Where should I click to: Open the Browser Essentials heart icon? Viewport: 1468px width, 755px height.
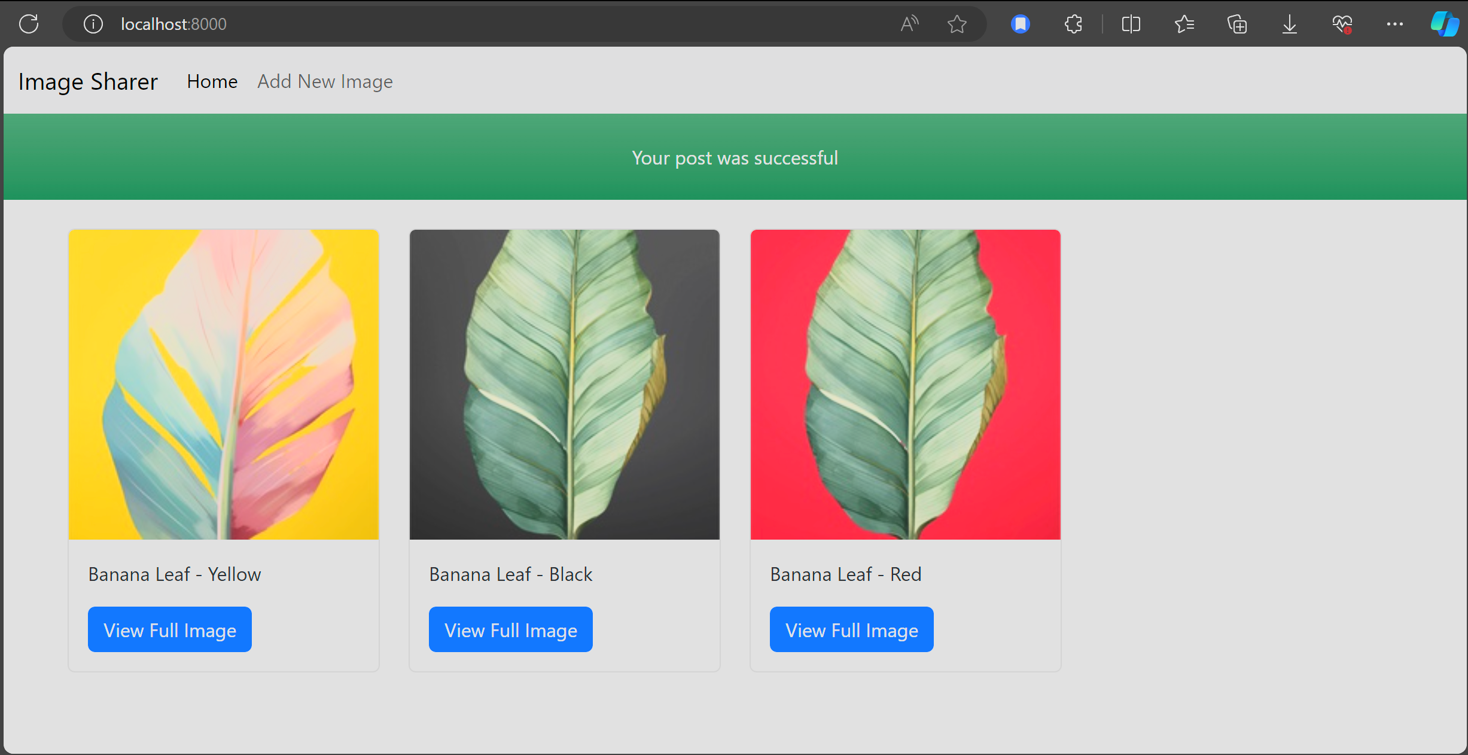pos(1342,24)
